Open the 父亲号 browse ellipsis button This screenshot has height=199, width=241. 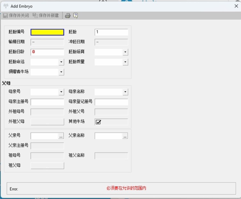point(61,136)
